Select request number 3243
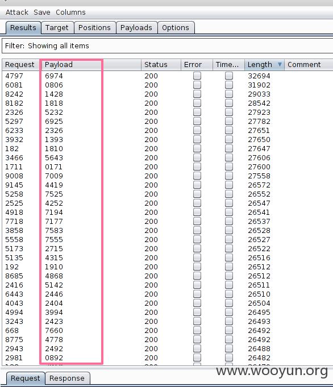This screenshot has height=387, width=333. [x=14, y=321]
